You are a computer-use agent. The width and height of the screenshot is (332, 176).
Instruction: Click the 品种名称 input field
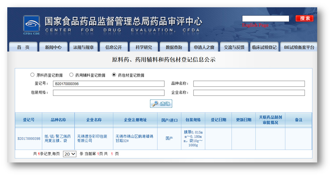tap(249, 84)
